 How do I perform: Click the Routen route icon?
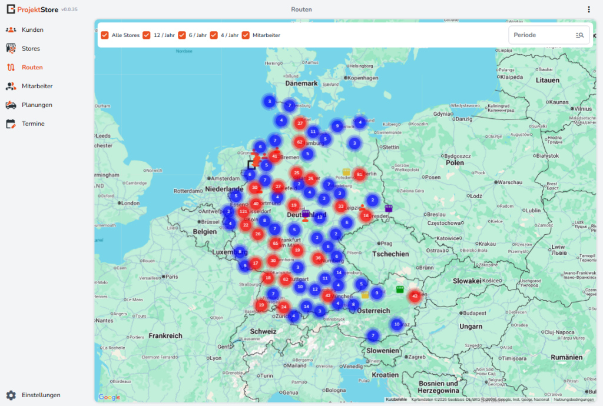[11, 67]
